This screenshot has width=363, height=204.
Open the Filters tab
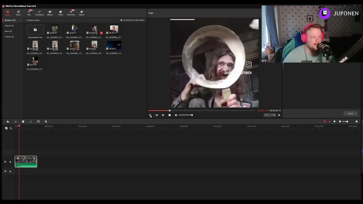click(60, 13)
